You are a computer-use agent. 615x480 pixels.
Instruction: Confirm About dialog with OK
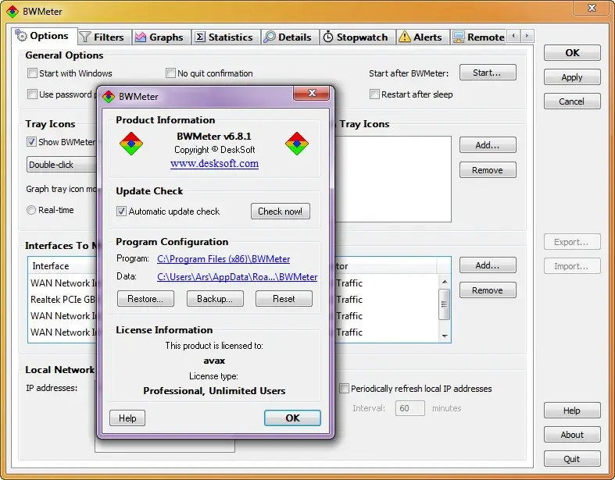(x=292, y=418)
